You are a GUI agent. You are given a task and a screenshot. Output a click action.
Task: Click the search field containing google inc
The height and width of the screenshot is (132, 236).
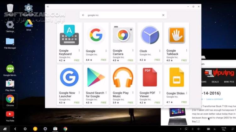pyautogui.click(x=123, y=15)
